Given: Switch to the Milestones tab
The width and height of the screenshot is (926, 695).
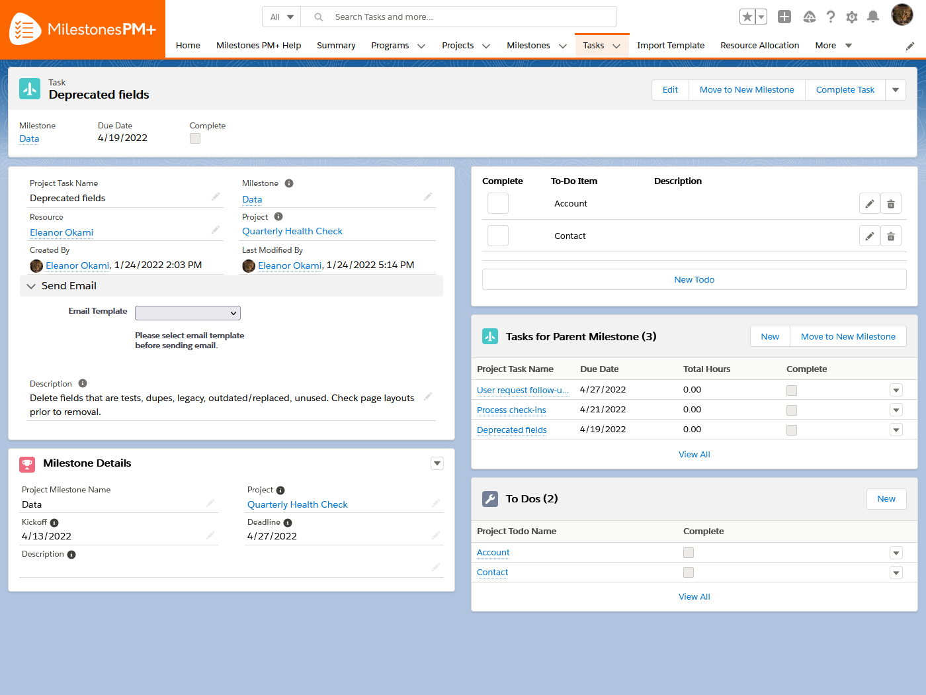Looking at the screenshot, I should point(528,45).
